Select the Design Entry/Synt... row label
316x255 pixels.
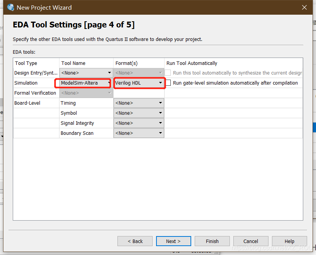pyautogui.click(x=36, y=73)
